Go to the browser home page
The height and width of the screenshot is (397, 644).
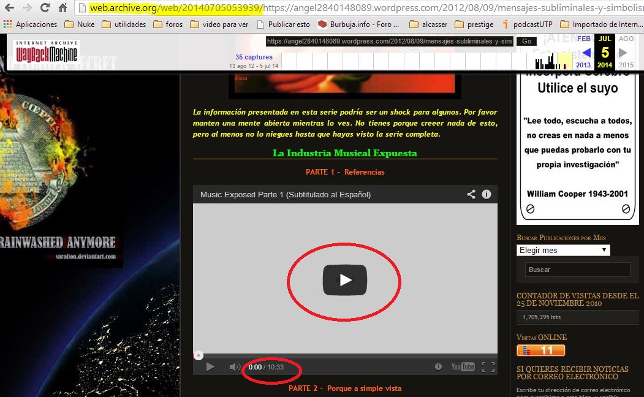click(63, 8)
